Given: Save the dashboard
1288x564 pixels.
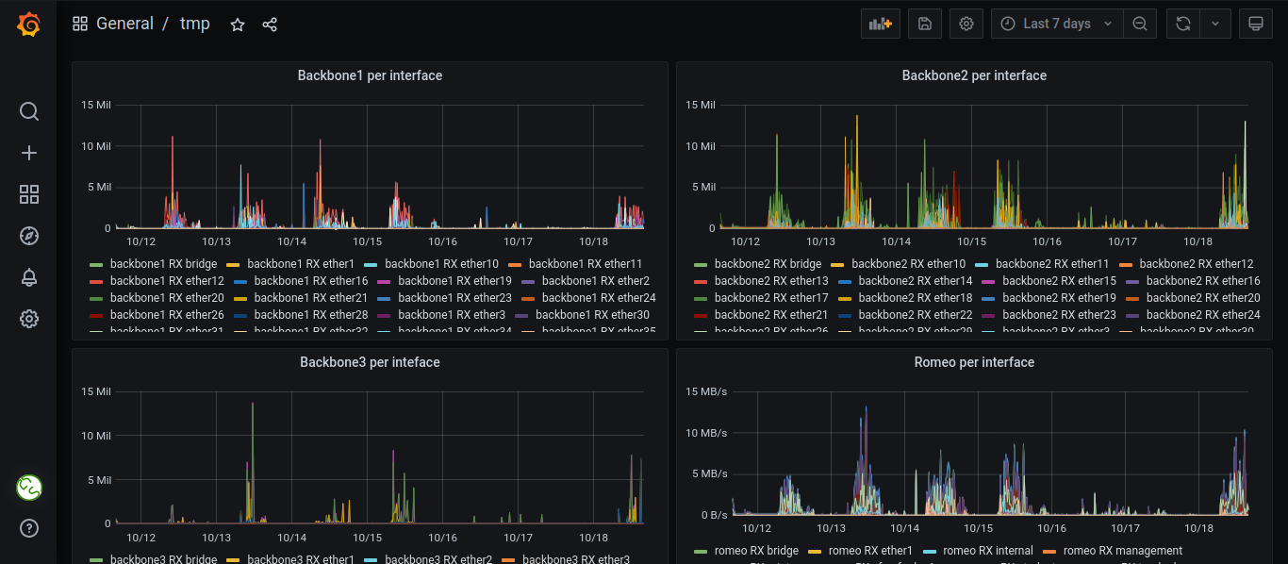Looking at the screenshot, I should 924,23.
